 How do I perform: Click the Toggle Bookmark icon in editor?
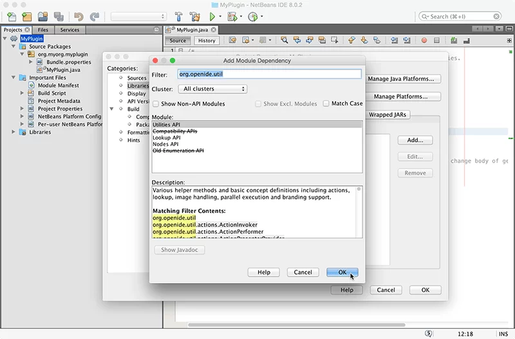point(377,40)
